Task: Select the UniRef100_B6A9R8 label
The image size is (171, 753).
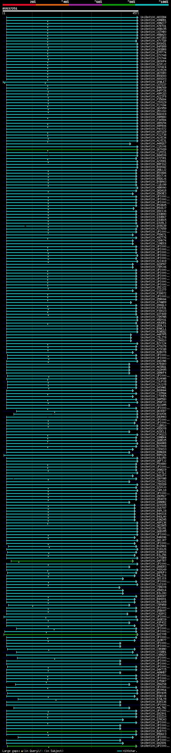Action: pos(153,443)
